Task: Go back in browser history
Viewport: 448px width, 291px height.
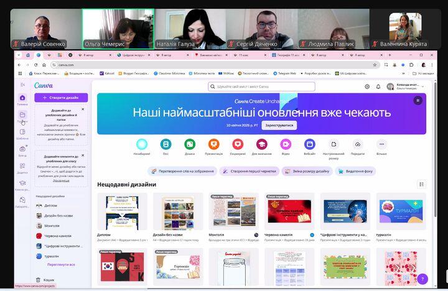Action: pos(19,65)
